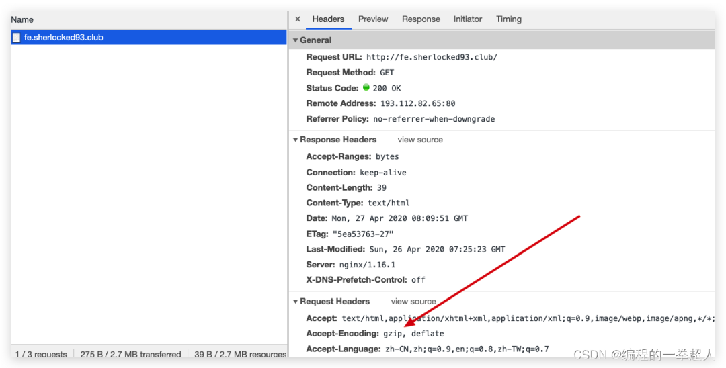Click the Status Code label

pos(332,88)
